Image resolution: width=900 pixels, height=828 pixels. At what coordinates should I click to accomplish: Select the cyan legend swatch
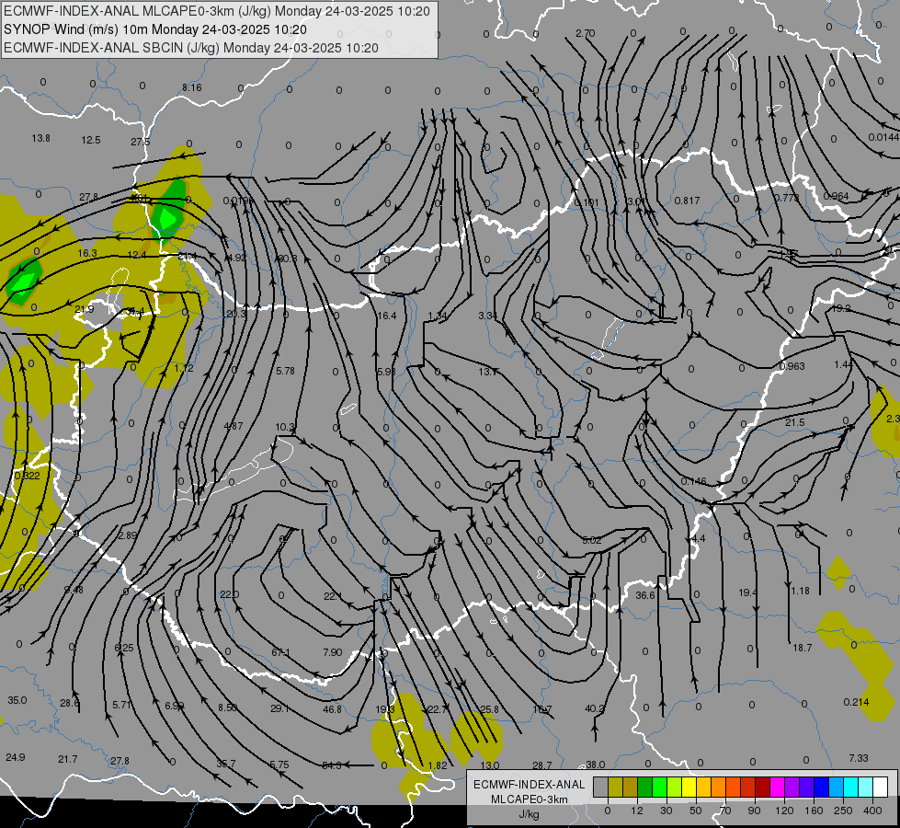tap(850, 787)
